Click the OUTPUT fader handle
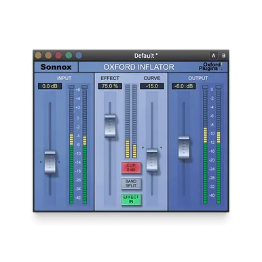Image resolution: width=262 pixels, height=262 pixels. coord(184,147)
